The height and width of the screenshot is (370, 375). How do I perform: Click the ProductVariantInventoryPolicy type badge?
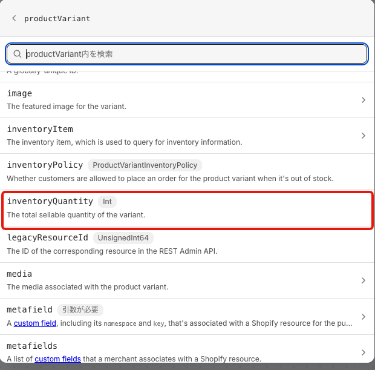pyautogui.click(x=145, y=165)
